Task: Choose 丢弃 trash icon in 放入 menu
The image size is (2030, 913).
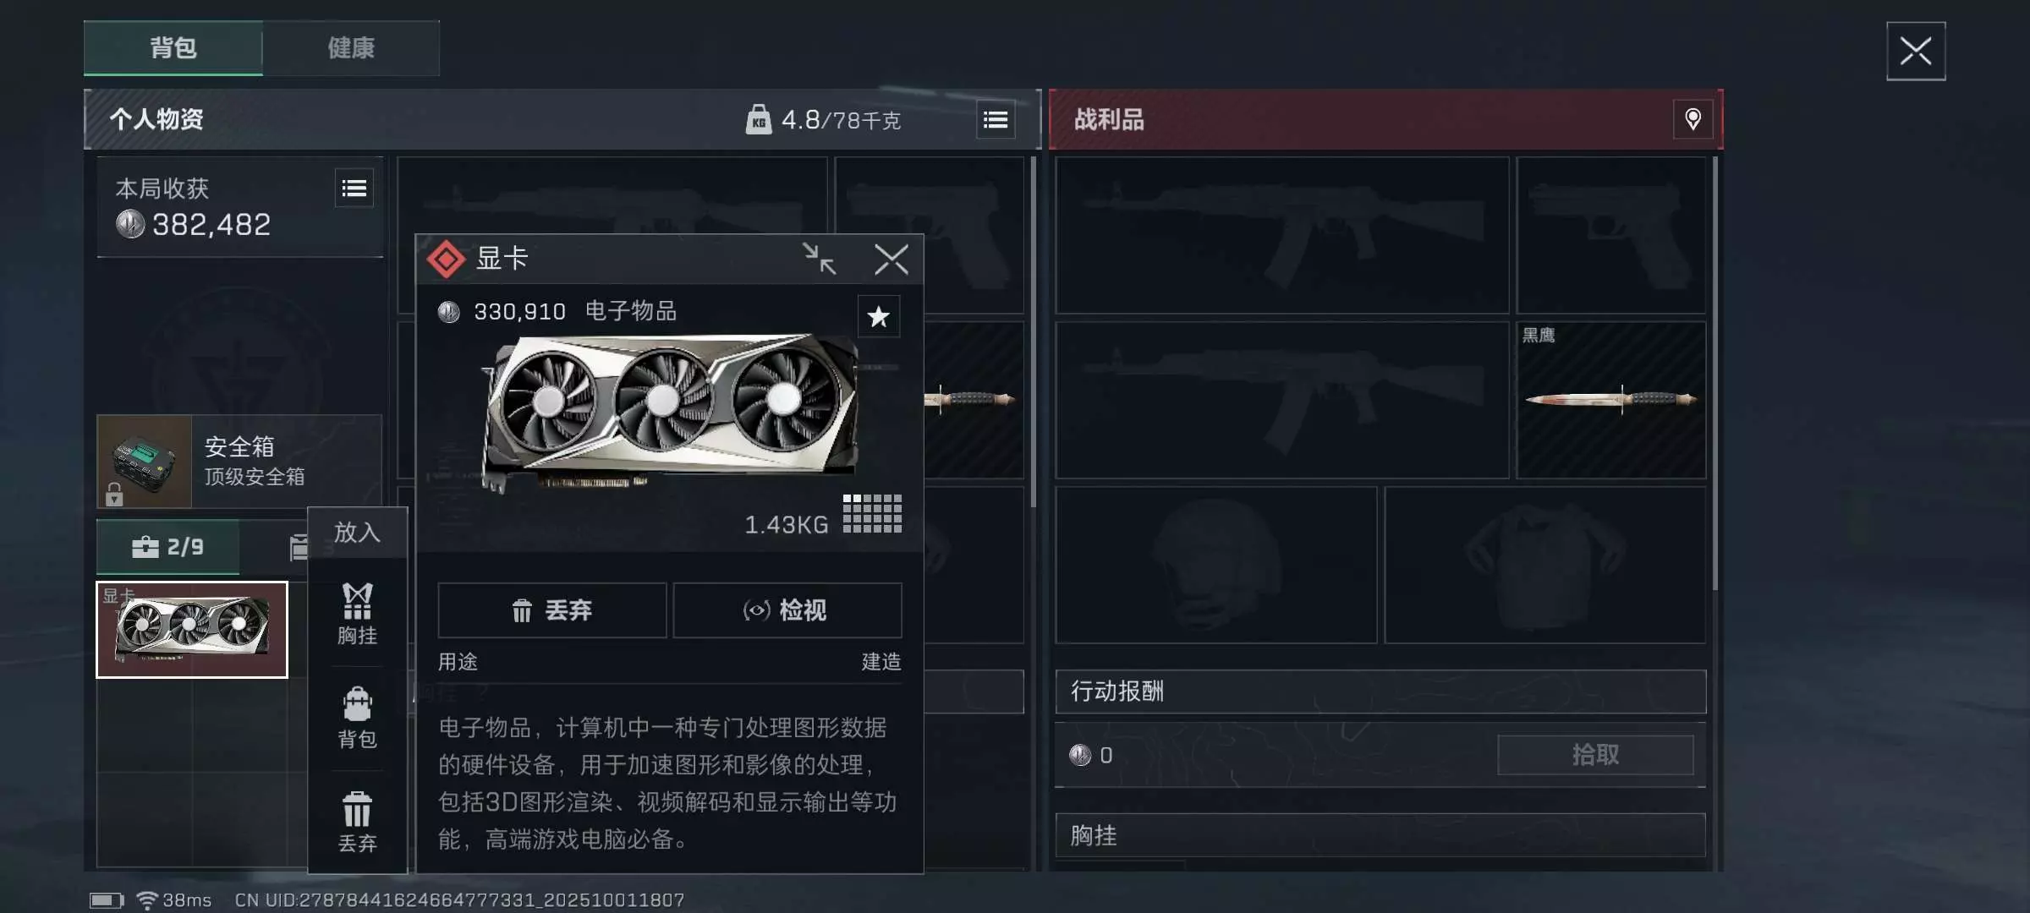Action: 357,822
